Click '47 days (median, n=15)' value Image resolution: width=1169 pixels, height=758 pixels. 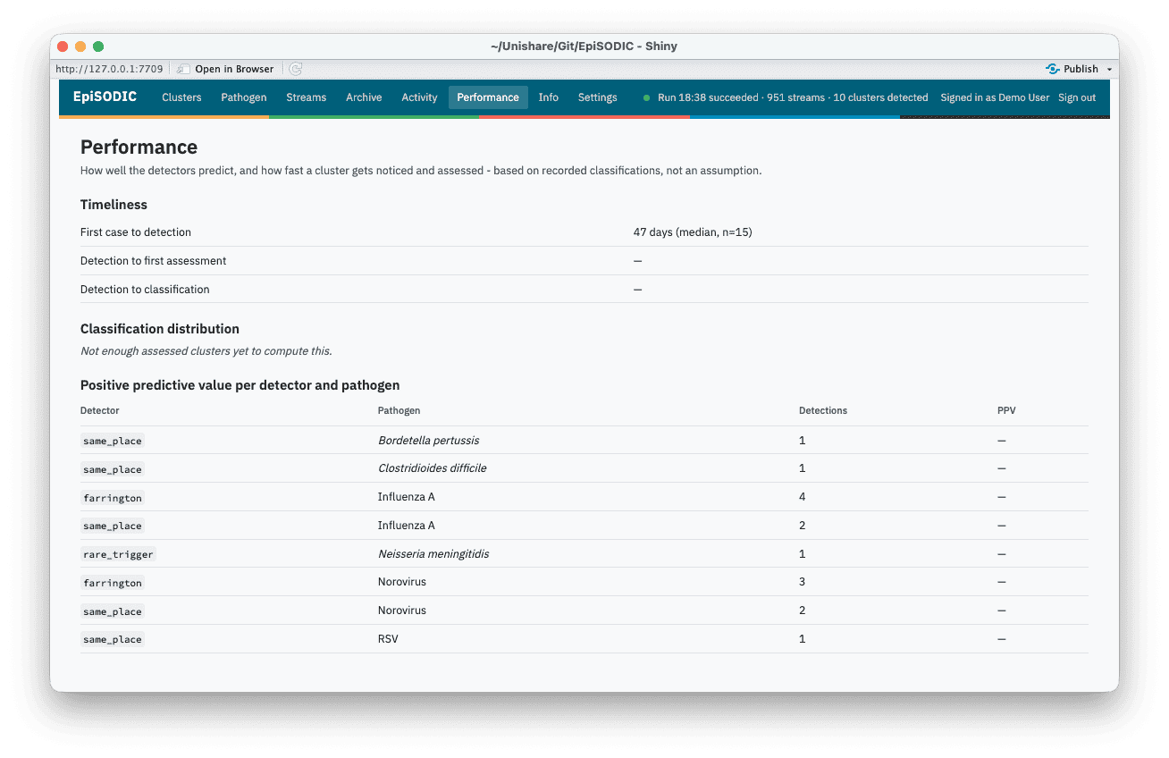(x=693, y=232)
